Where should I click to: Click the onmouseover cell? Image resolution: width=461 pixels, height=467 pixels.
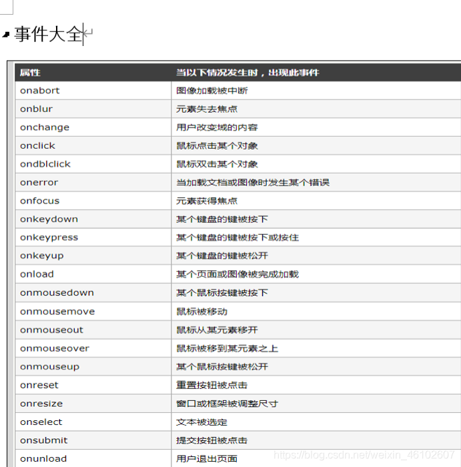click(x=93, y=348)
